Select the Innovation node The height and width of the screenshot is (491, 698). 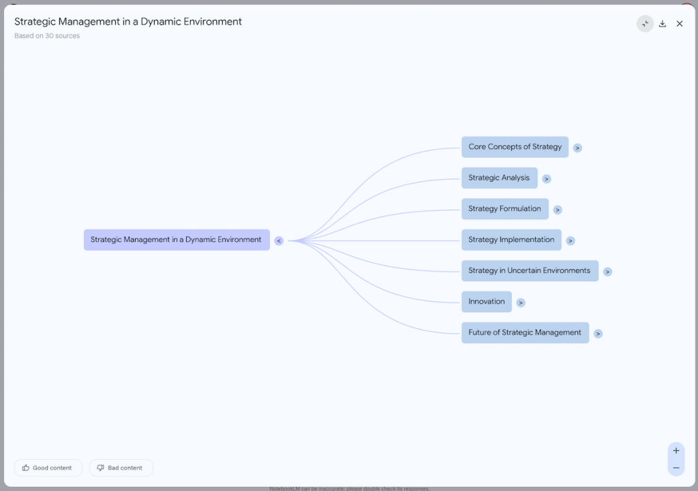486,302
